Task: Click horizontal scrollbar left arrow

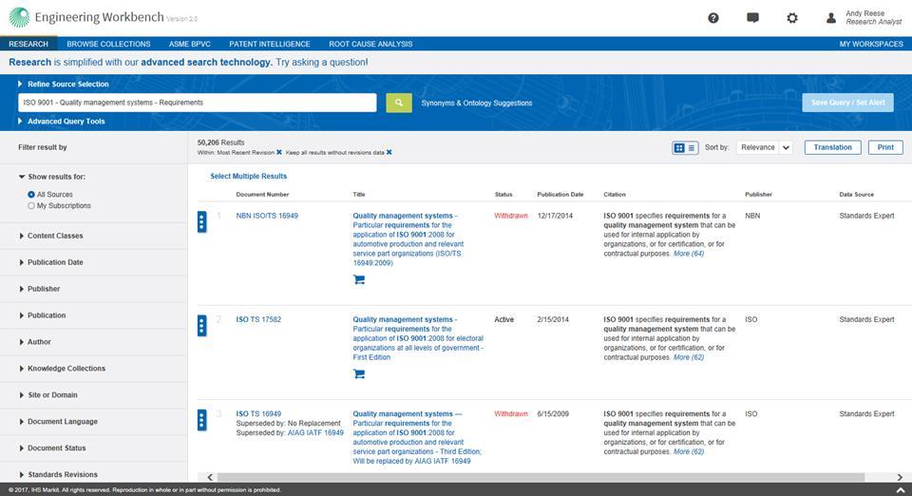Action: [210, 477]
